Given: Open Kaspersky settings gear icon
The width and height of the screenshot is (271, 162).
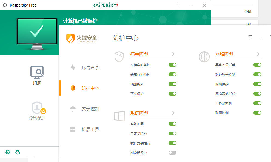Looking at the screenshot, I should coord(8,152).
